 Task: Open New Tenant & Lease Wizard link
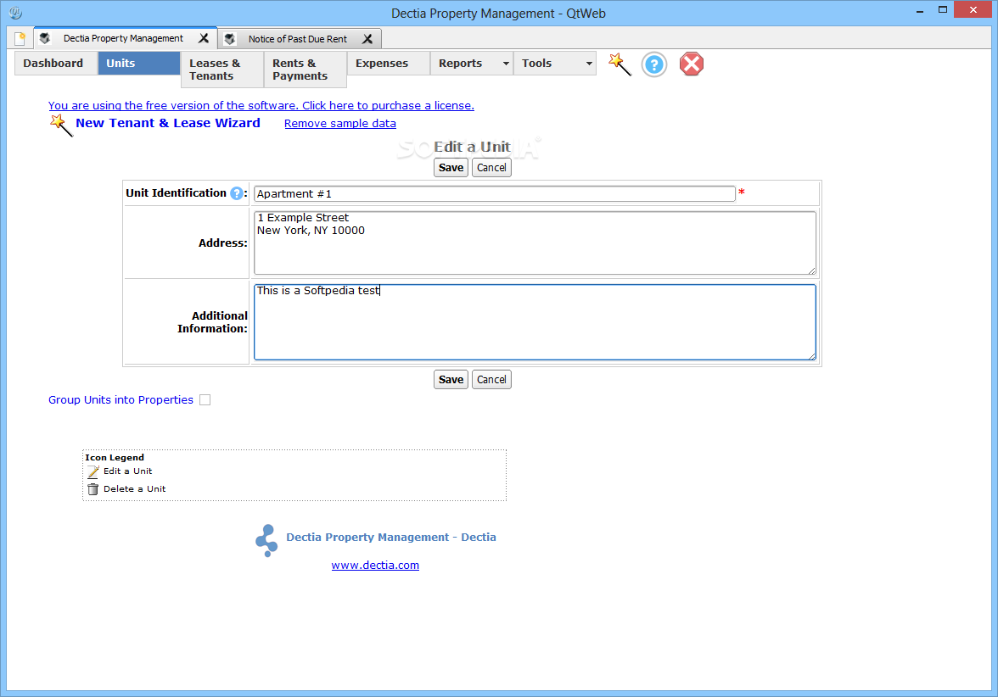(x=168, y=123)
